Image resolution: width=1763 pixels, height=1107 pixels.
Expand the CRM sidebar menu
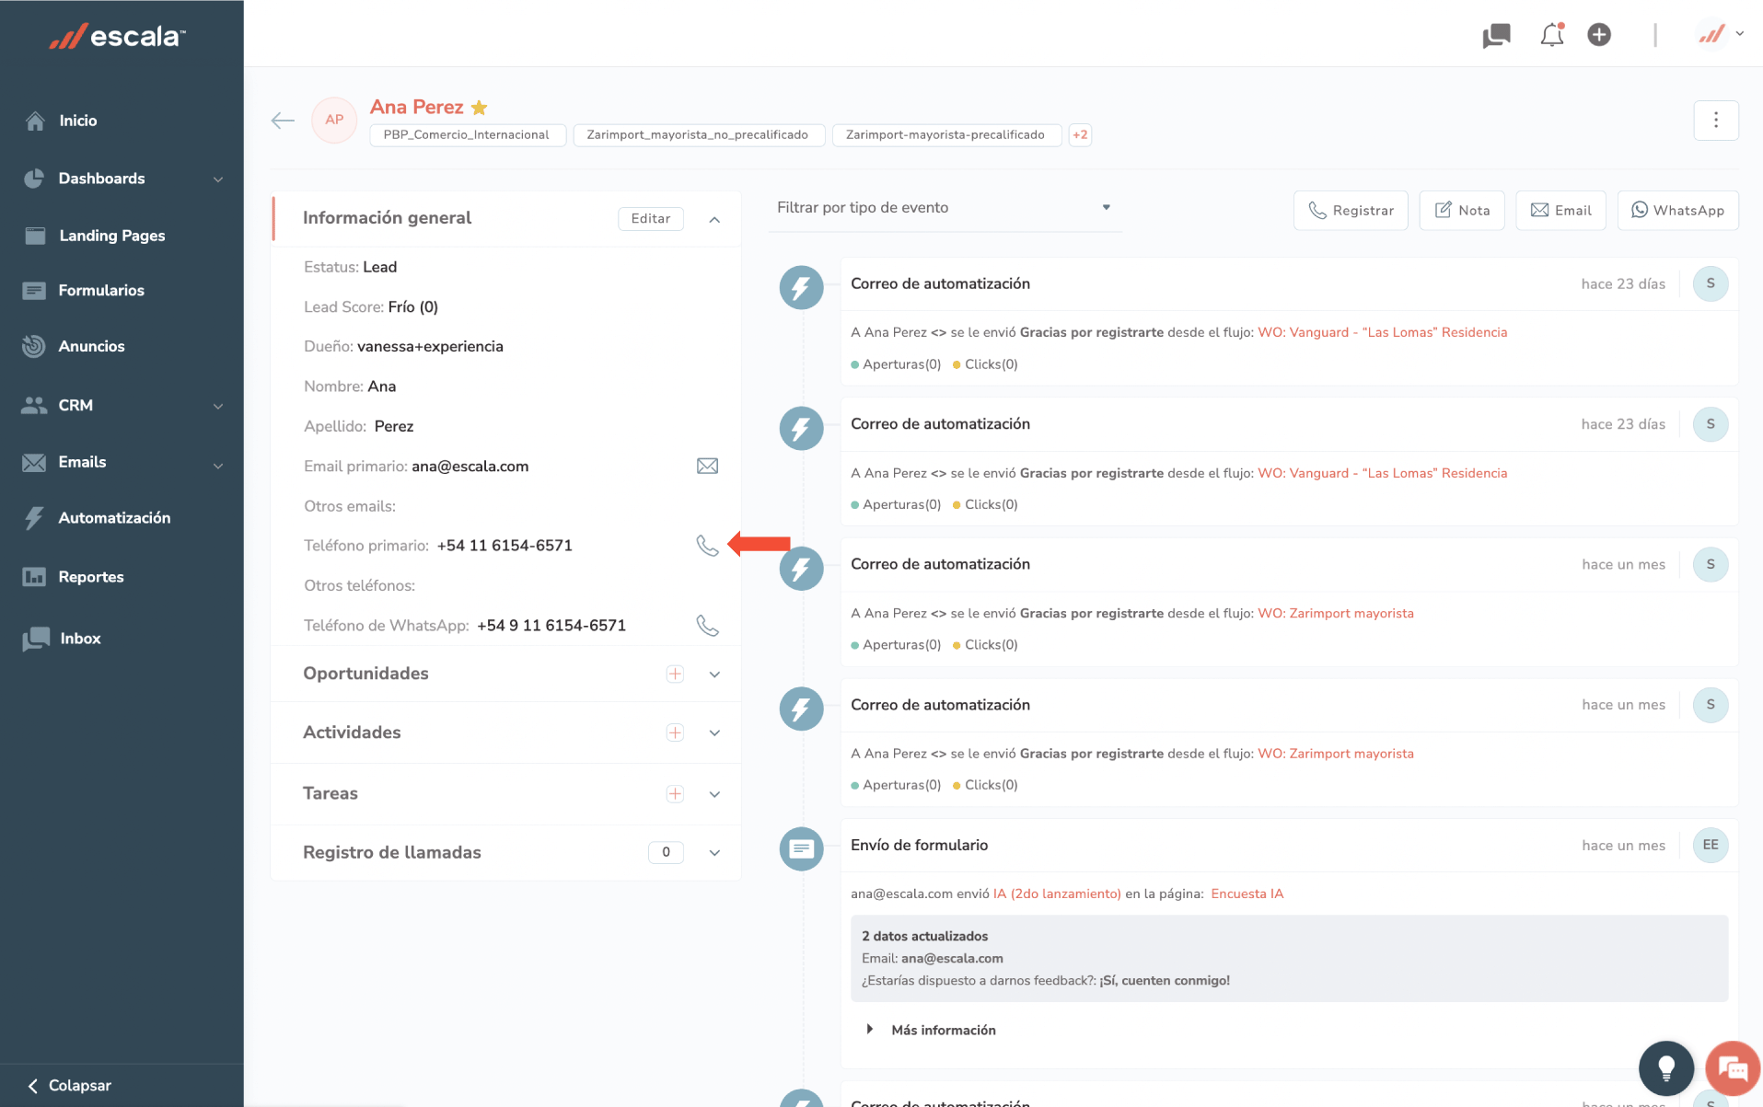point(122,406)
